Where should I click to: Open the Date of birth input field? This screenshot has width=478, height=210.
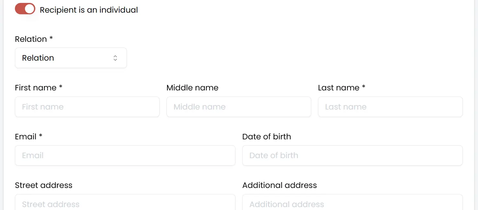[352, 156]
